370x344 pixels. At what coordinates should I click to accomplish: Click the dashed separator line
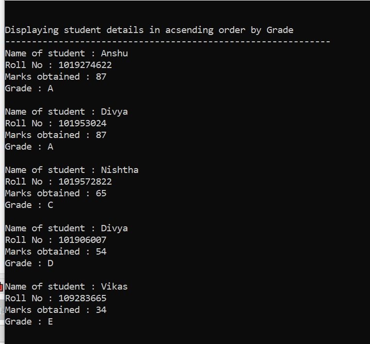[x=168, y=41]
